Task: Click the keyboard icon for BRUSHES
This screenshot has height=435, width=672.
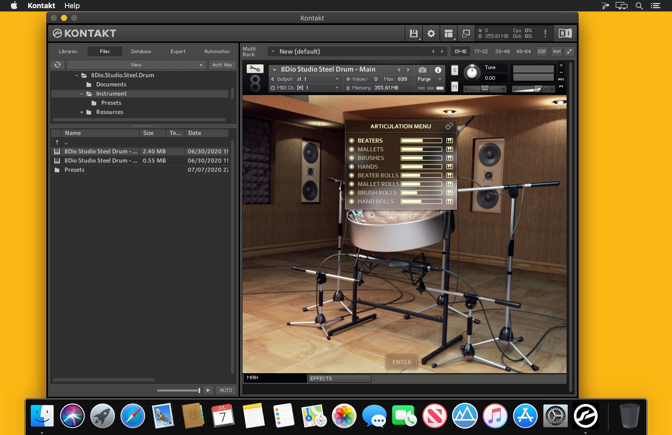Action: [x=450, y=158]
